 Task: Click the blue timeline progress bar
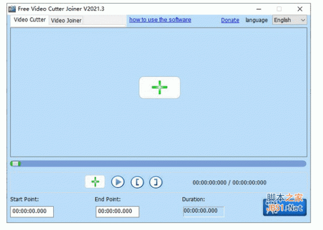158,164
